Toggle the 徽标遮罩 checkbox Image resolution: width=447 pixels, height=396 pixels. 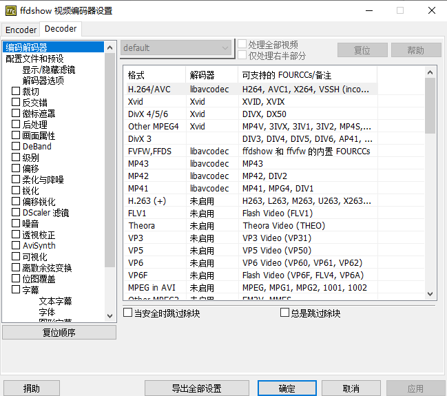(16, 113)
